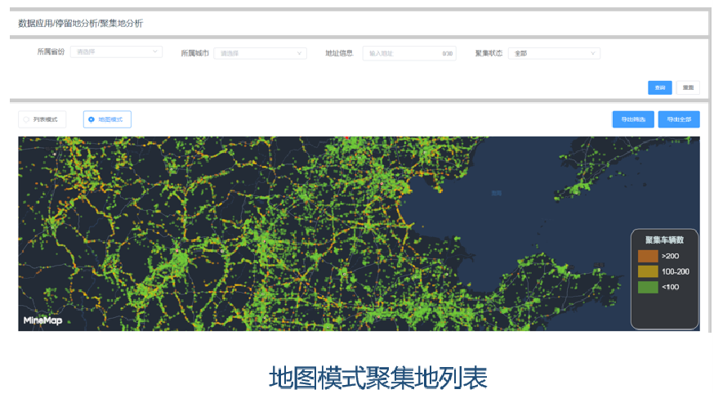
Task: Open the 所属城市 city dropdown
Action: tap(261, 53)
